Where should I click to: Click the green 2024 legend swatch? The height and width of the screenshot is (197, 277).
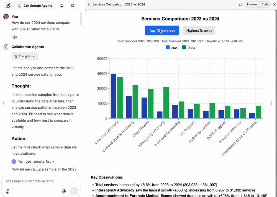tap(184, 48)
